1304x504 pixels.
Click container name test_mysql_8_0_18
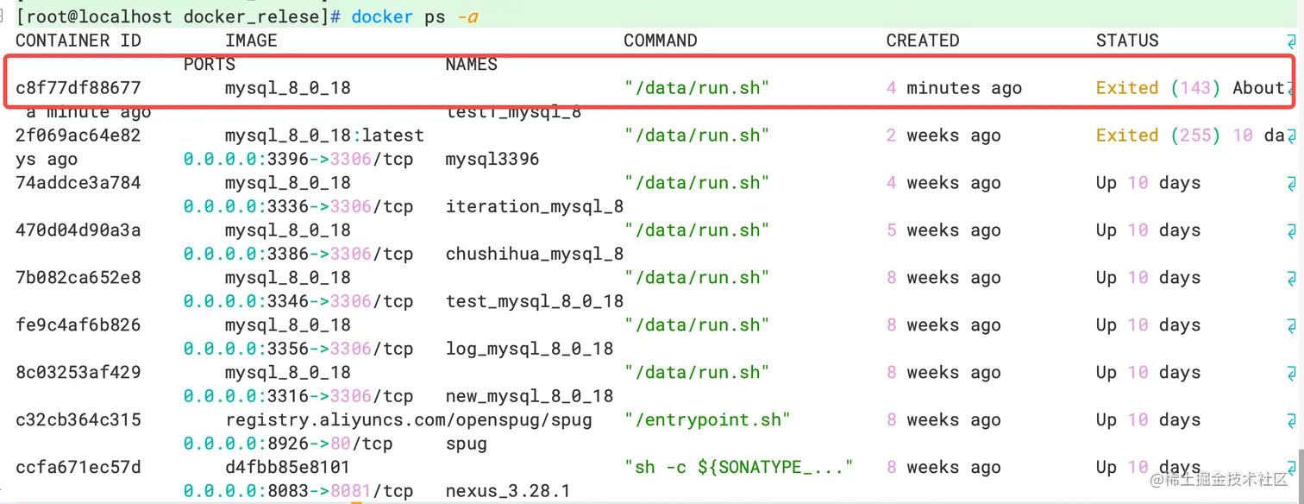pyautogui.click(x=535, y=302)
